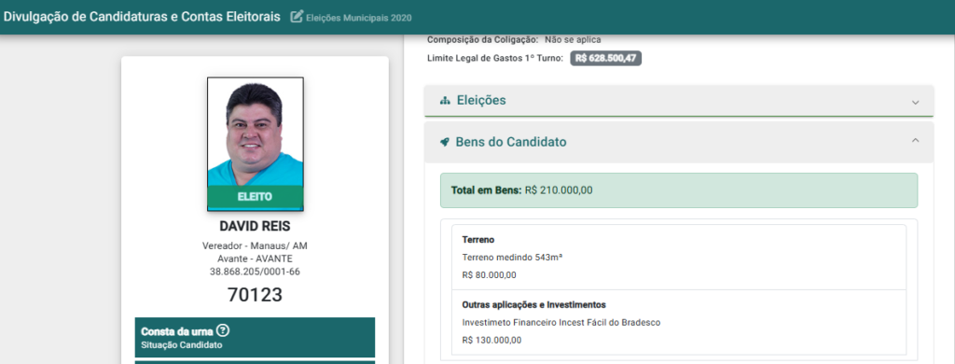Image resolution: width=955 pixels, height=364 pixels.
Task: Open the Eleições panel header
Action: (679, 101)
